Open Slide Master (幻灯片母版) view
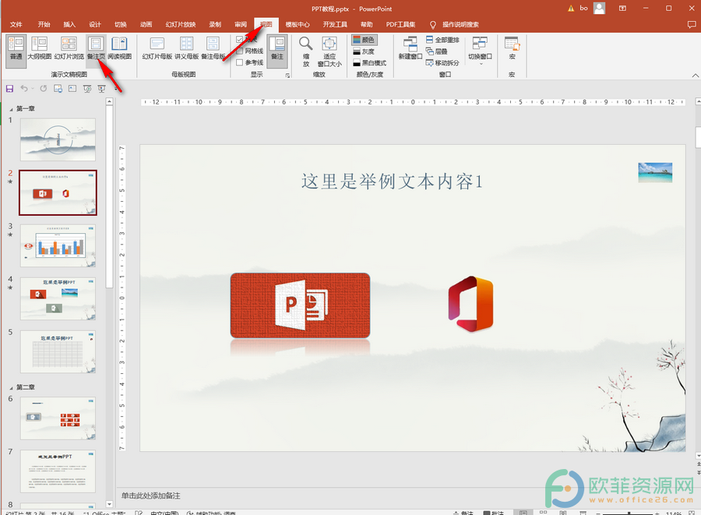The width and height of the screenshot is (701, 515). point(157,49)
